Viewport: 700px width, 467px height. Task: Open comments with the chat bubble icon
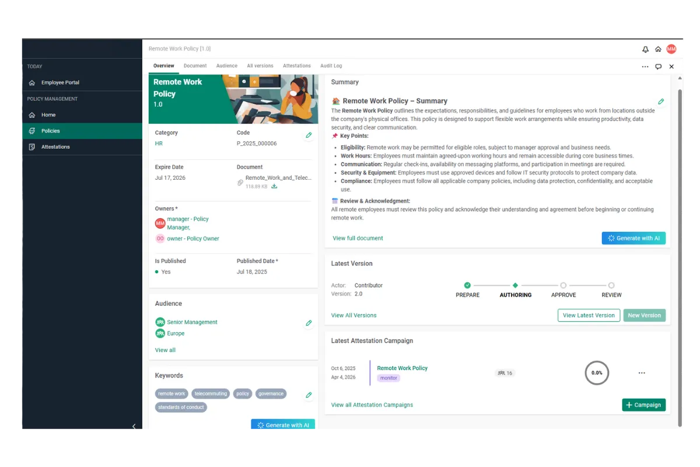658,66
